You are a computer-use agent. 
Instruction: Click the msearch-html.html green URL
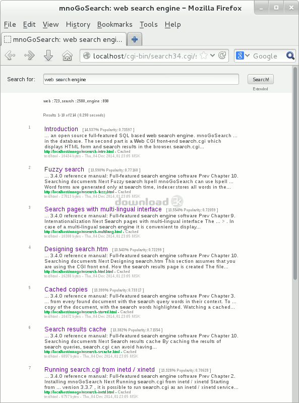pos(79,271)
